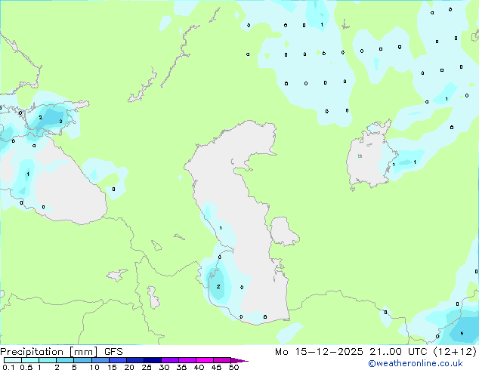Click the "Precipitation" title word
The height and width of the screenshot is (370, 479).
(32, 352)
